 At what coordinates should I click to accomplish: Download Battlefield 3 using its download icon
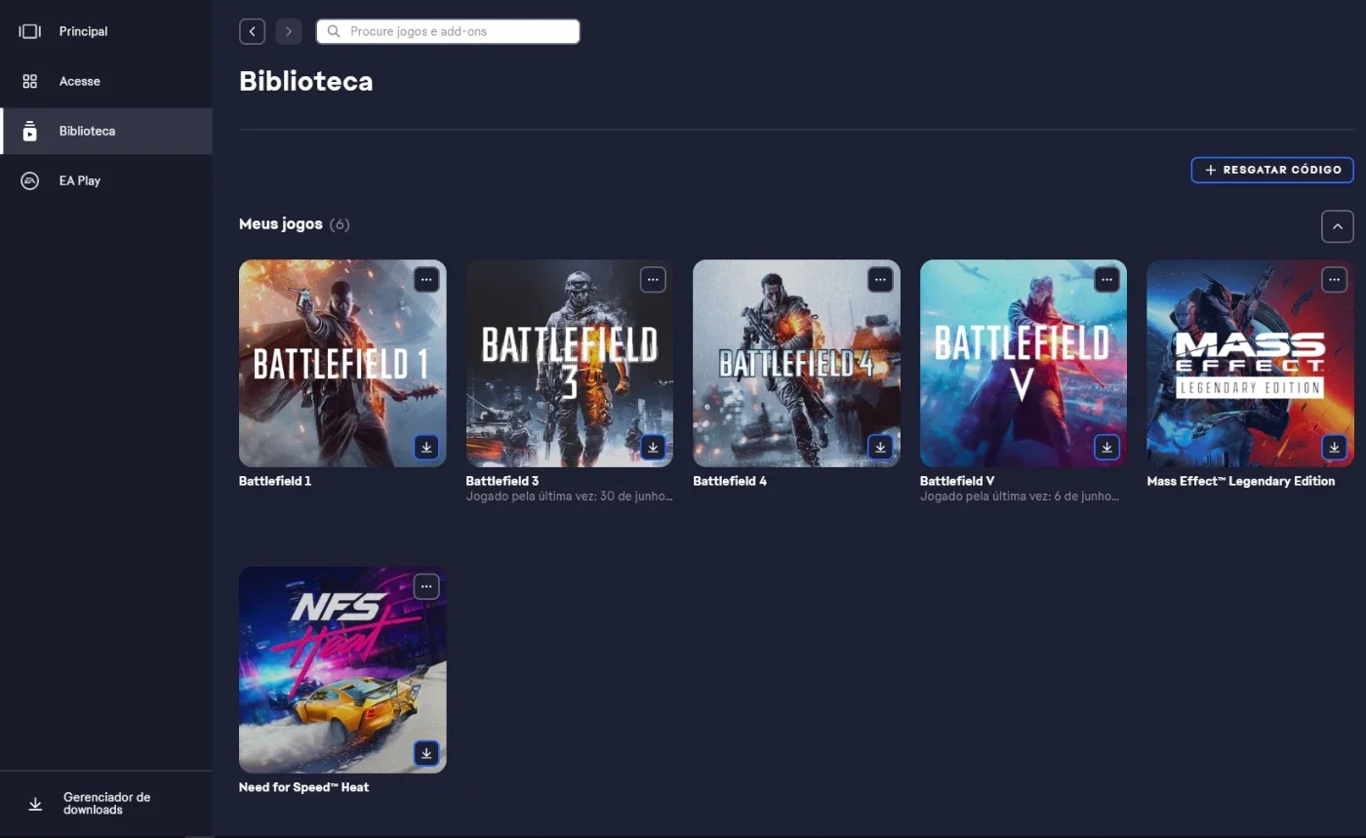click(x=653, y=447)
